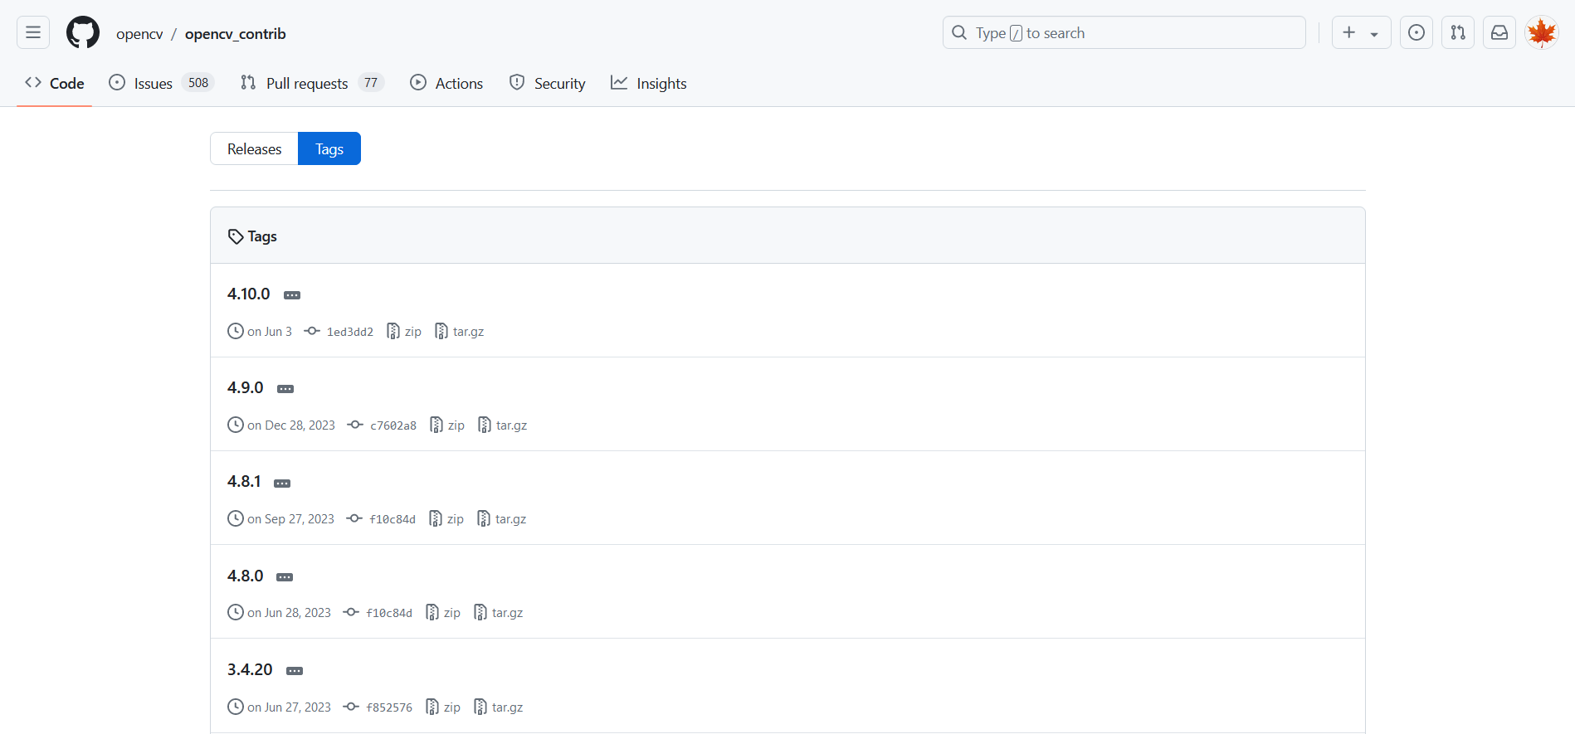Open the issues icon in header
The width and height of the screenshot is (1575, 734).
tap(1417, 33)
